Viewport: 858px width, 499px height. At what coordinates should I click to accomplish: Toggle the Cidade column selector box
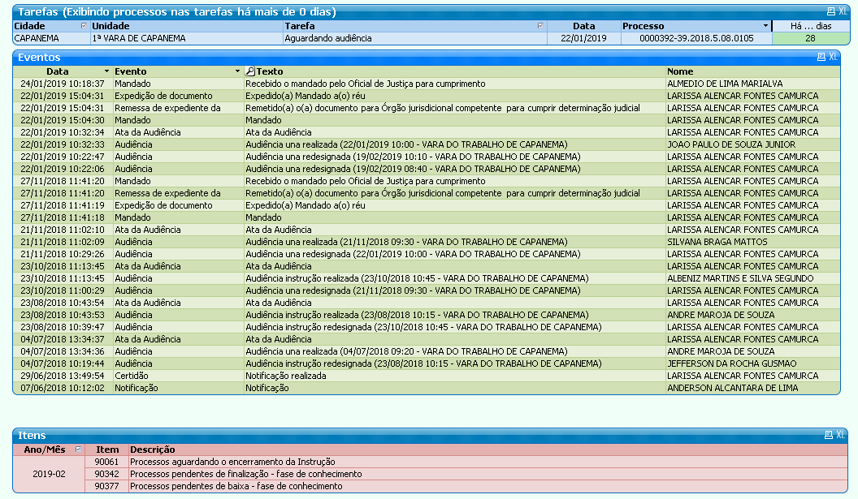tap(84, 26)
